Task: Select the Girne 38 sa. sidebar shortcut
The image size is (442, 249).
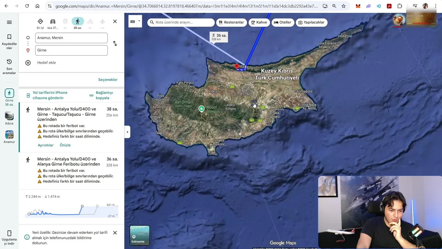Action: coord(9,97)
